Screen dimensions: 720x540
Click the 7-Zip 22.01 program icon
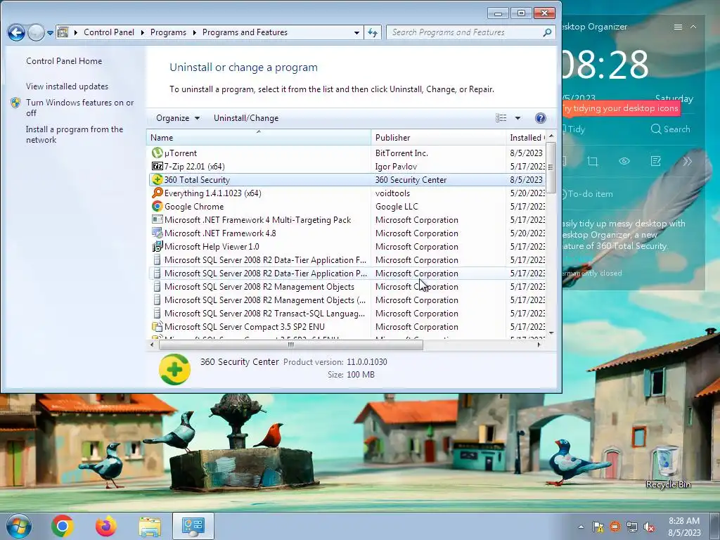157,166
